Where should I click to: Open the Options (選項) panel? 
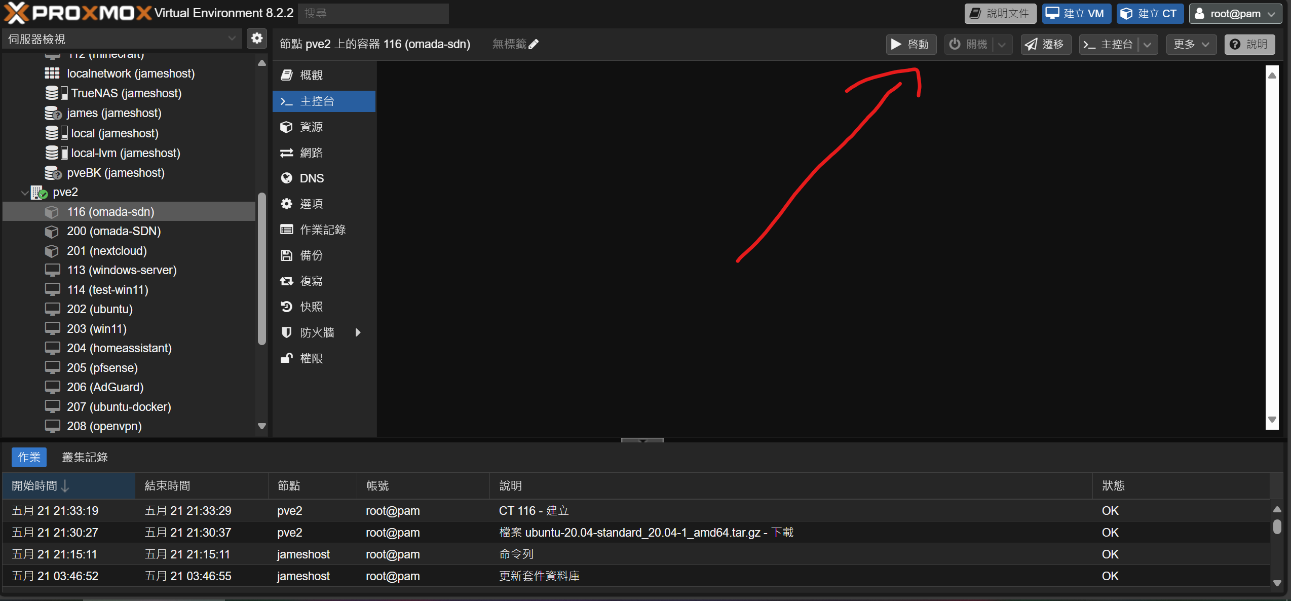[x=311, y=204]
